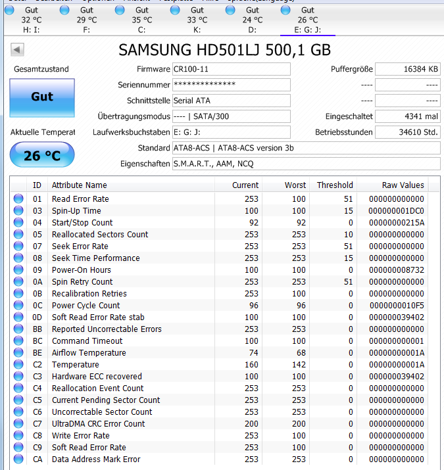The image size is (444, 470).
Task: Select drive E: G: J: at 26 °C
Action: [307, 20]
